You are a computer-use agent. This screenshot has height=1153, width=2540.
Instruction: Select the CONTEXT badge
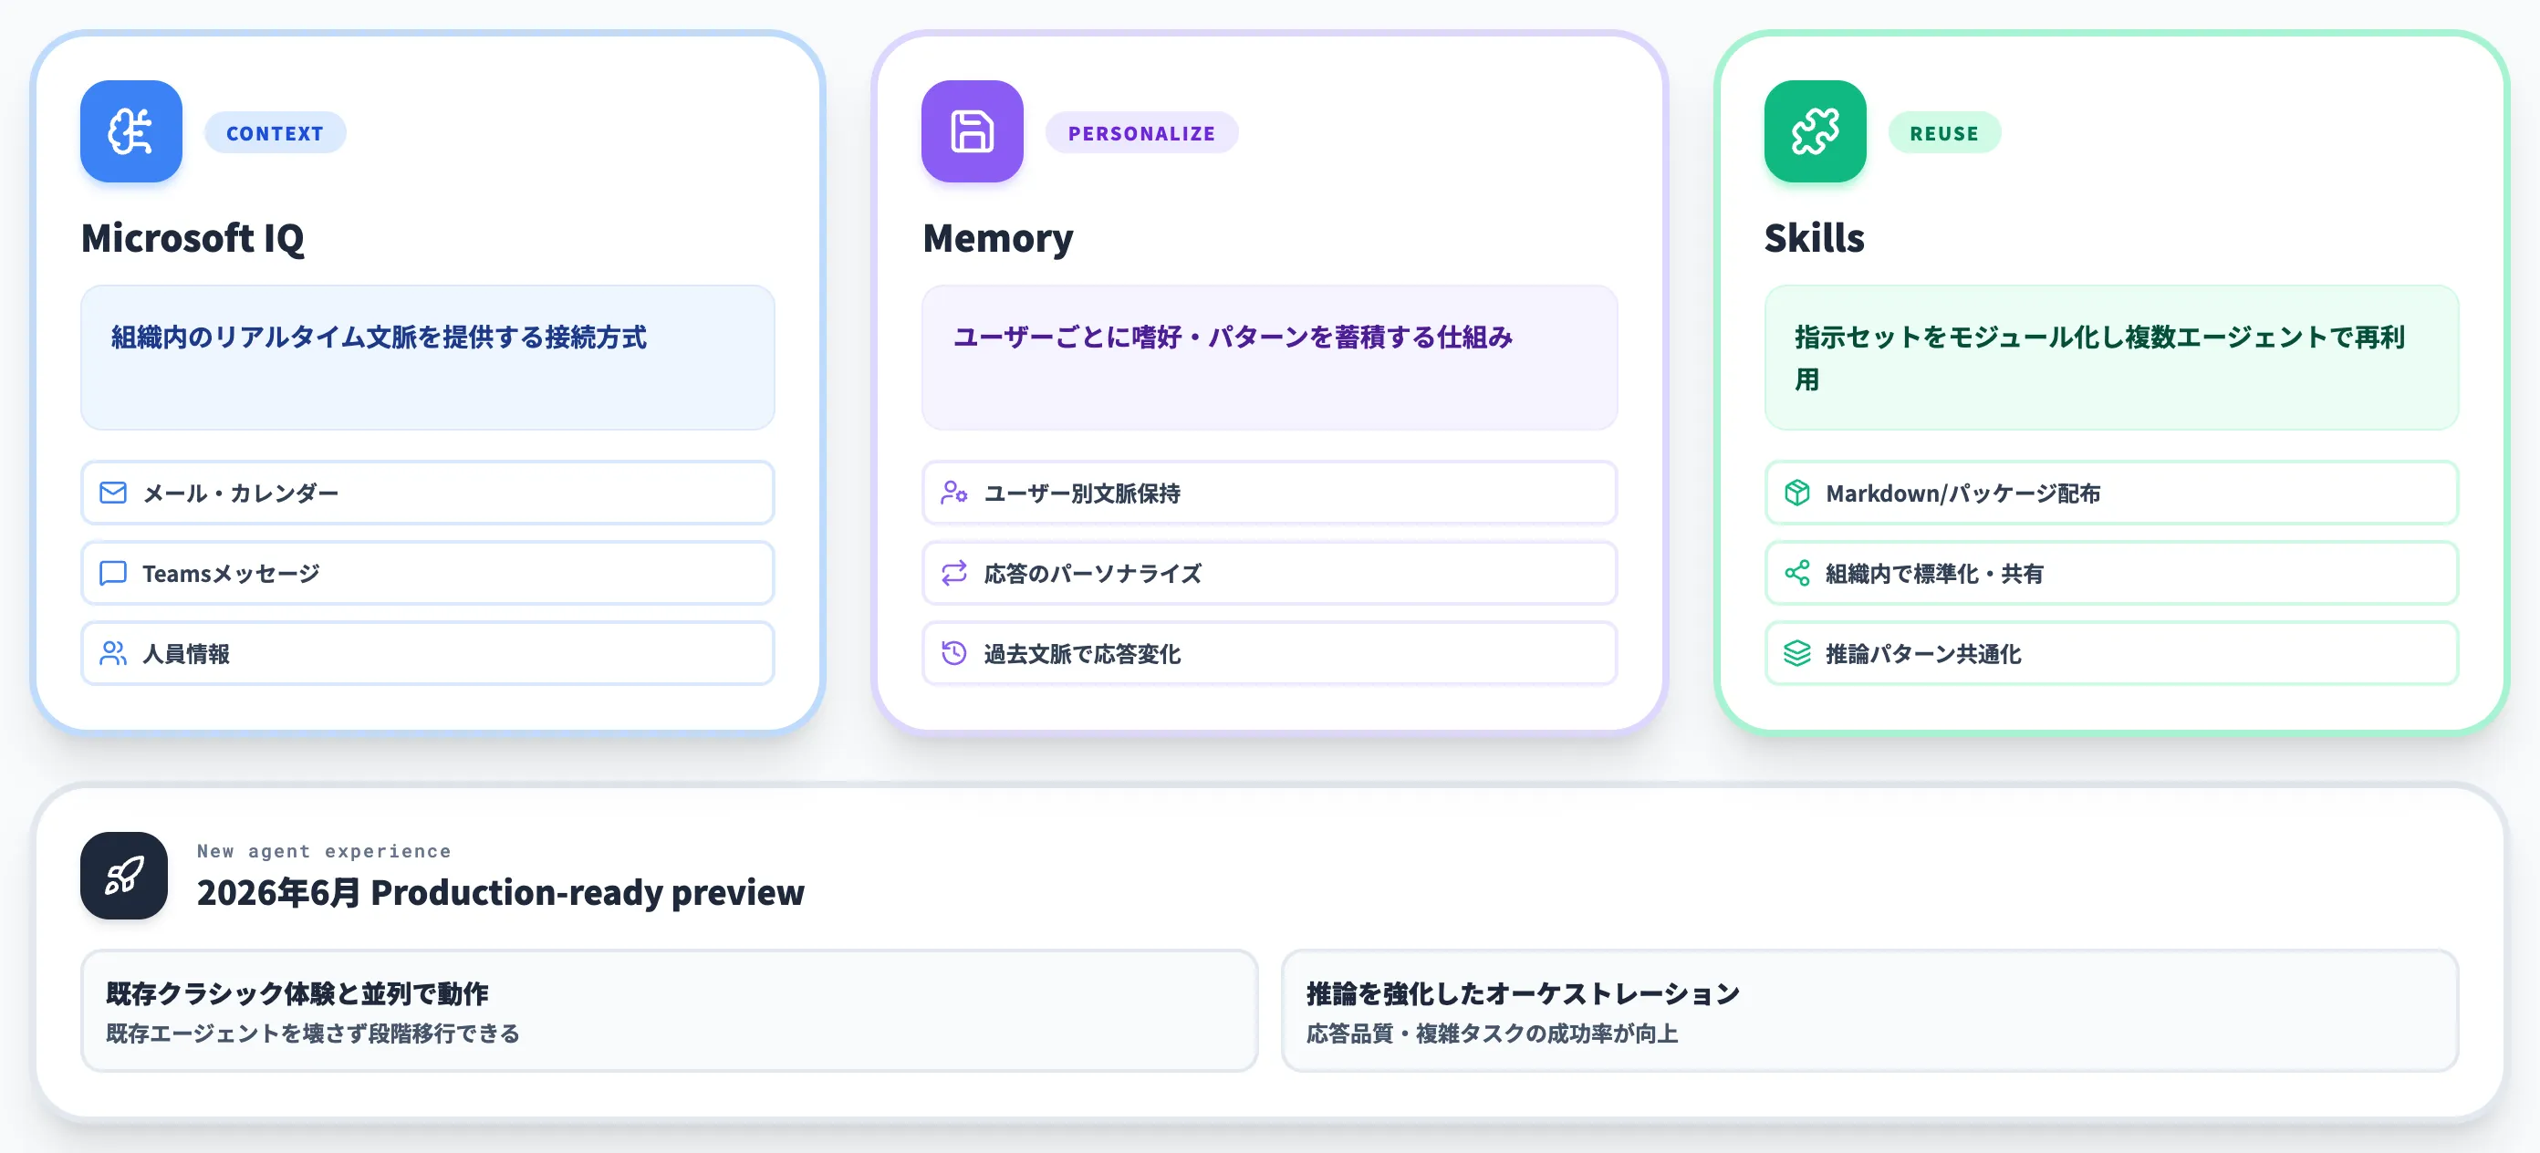click(276, 133)
